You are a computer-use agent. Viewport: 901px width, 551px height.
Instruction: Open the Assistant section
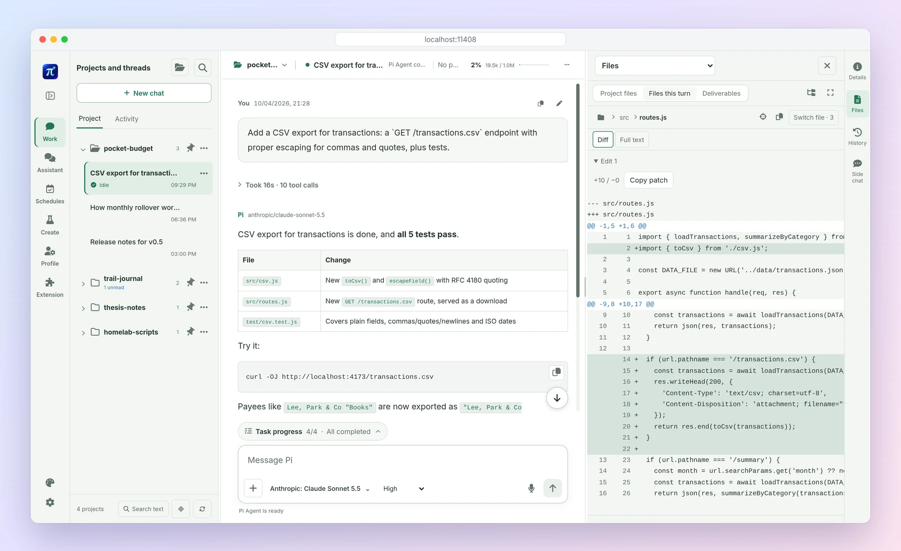coord(50,163)
